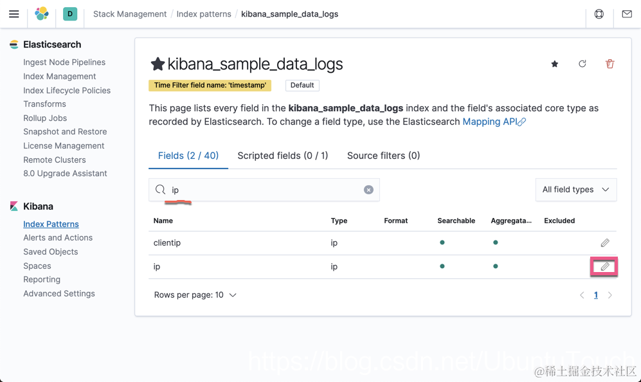Click the Stack Management breadcrumb
Screen dimensions: 641x382
[129, 14]
